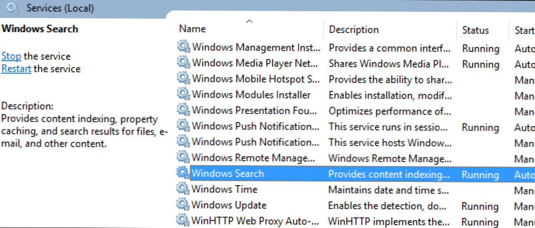Click the gear icon for Windows Time

point(183,189)
